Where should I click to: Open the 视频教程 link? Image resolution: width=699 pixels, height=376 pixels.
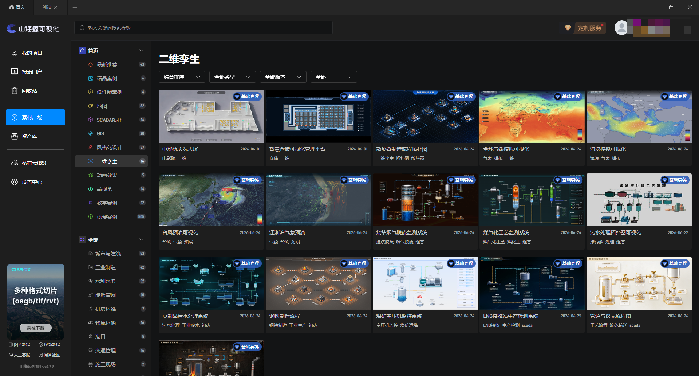pyautogui.click(x=49, y=345)
